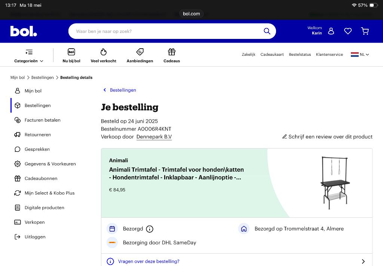Click the info icon next to Bezorgd

tap(150, 229)
